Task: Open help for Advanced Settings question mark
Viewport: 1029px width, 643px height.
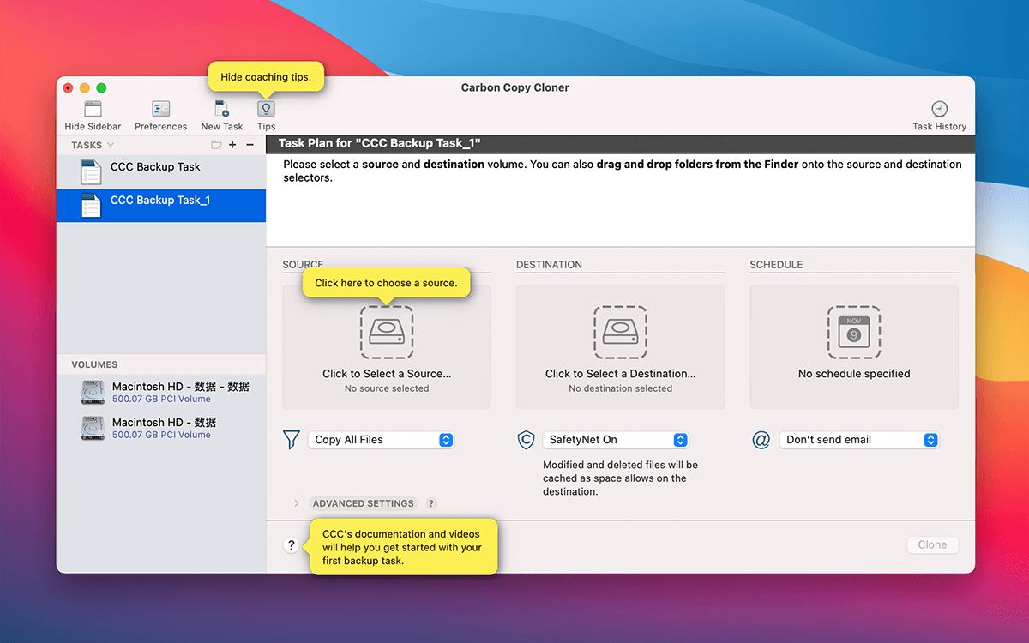Action: pos(431,503)
